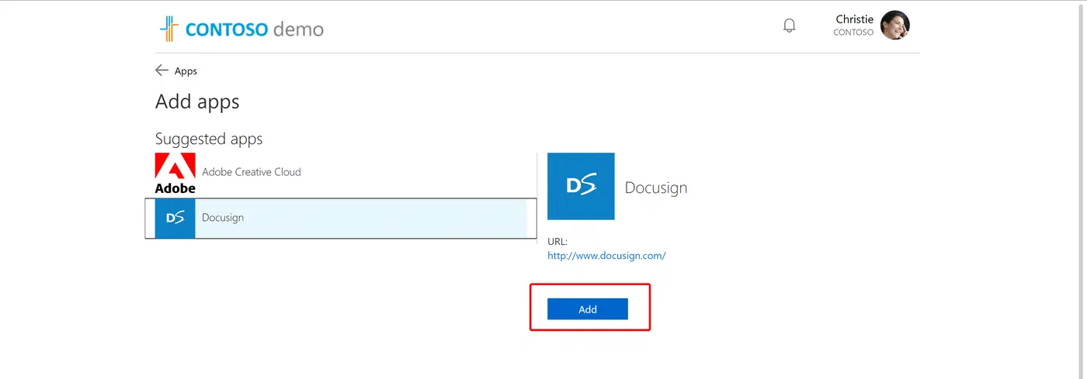Click the Add apps page title
1087x379 pixels.
(197, 102)
